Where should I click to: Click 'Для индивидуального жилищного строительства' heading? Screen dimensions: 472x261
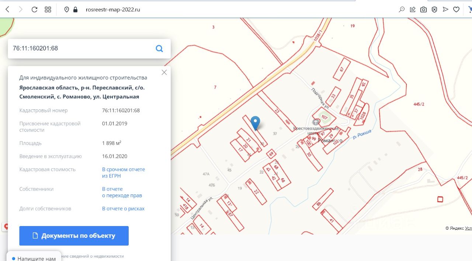tap(83, 78)
